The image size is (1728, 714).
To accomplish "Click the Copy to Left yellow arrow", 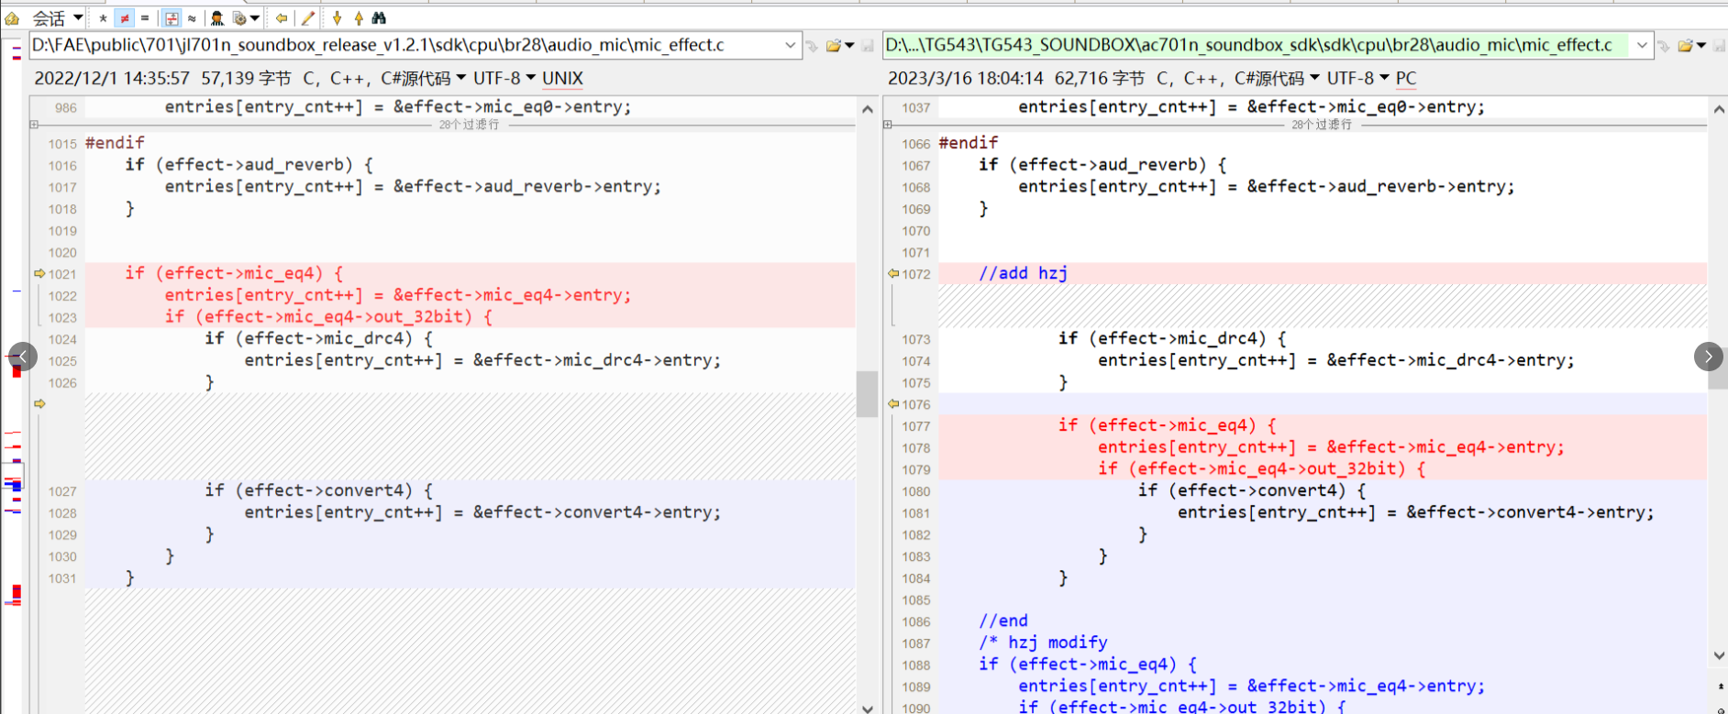I will 282,17.
